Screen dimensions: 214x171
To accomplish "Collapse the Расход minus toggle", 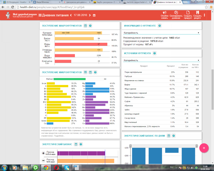I will pyautogui.click(x=43, y=161).
